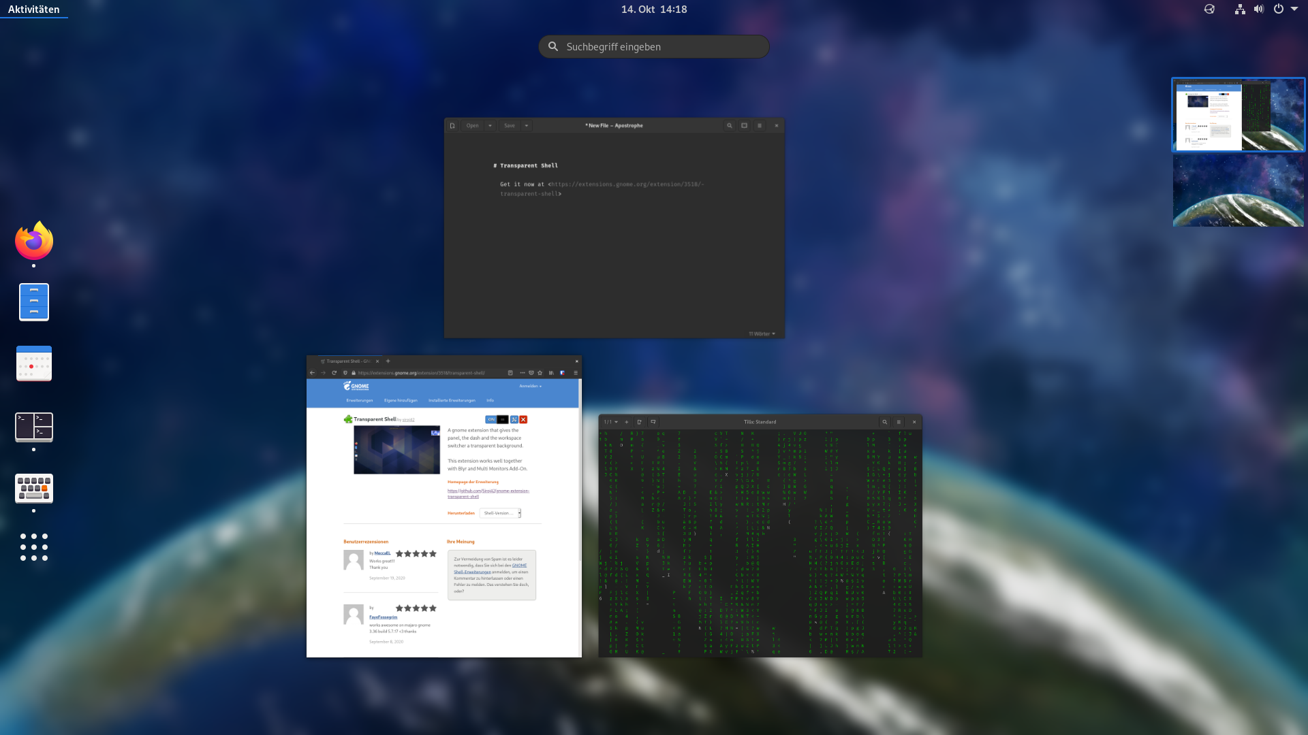Click Save button in Apostrophe header
The image size is (1308, 735).
click(510, 125)
